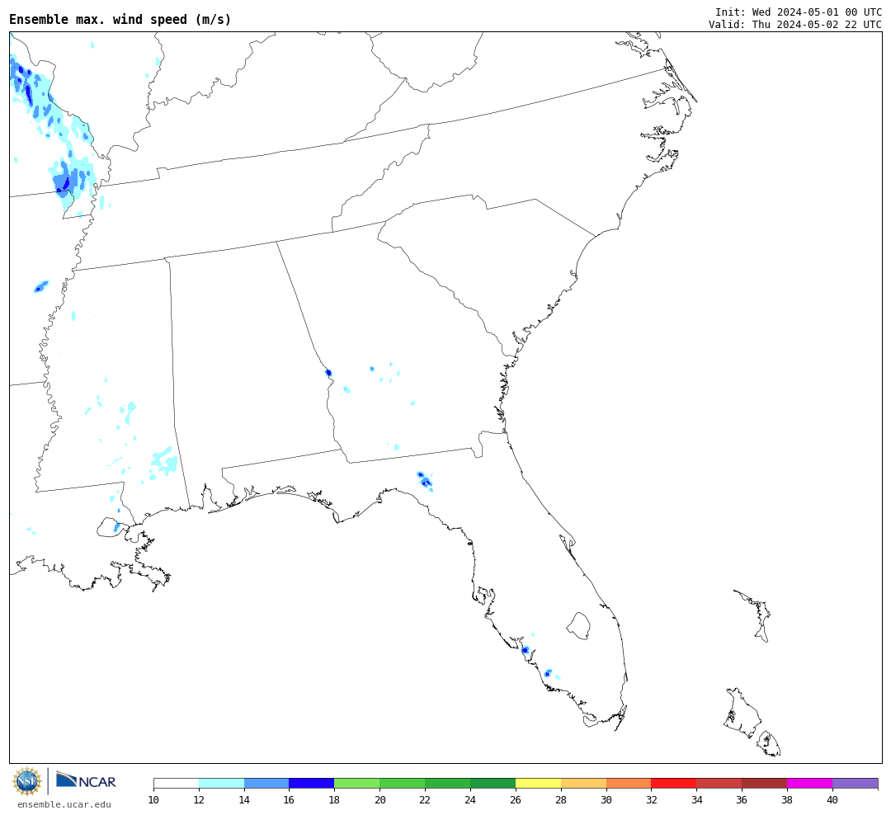Click the dark blue 16-18 colorbar swatch

click(312, 783)
